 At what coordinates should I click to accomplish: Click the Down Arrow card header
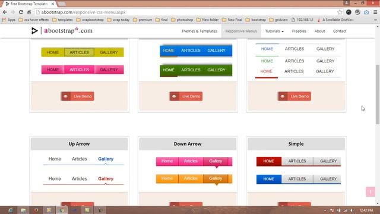click(188, 144)
